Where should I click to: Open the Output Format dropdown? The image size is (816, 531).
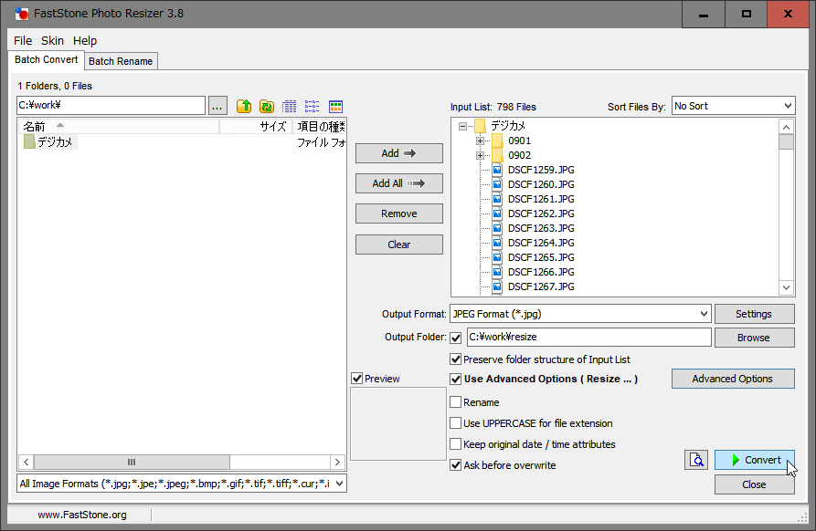coord(580,314)
